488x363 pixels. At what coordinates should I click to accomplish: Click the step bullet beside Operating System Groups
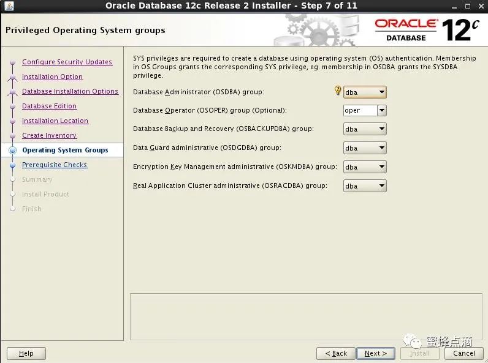click(x=12, y=150)
